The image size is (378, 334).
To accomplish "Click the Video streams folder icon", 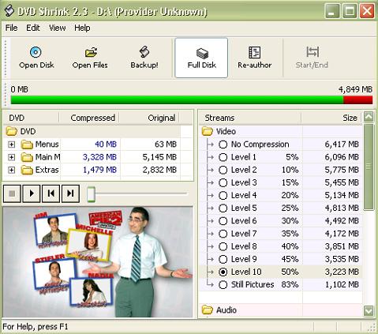I will click(x=208, y=131).
